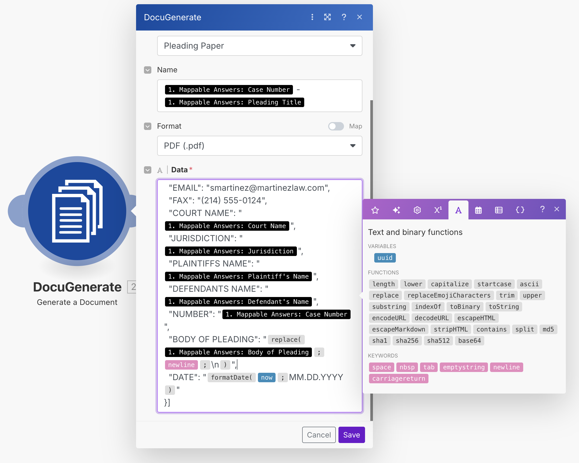The width and height of the screenshot is (579, 463).
Task: Insert the replace function from panel
Action: (x=385, y=295)
